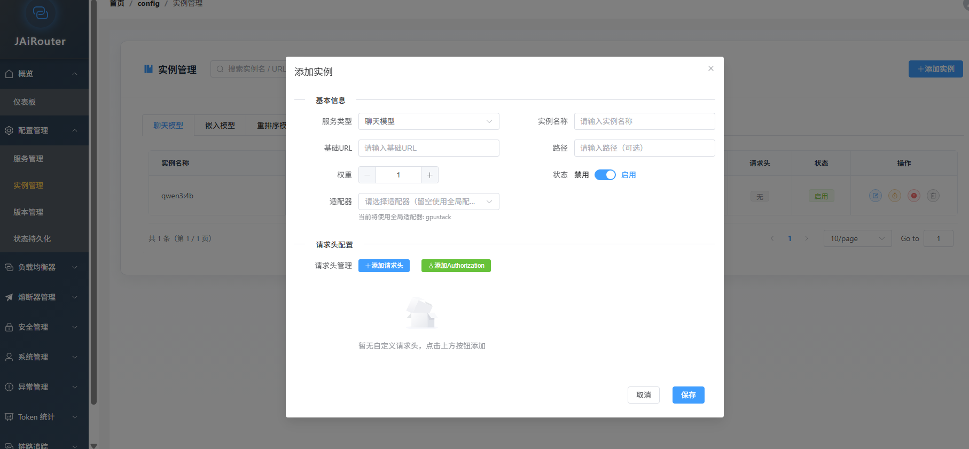This screenshot has width=969, height=449.
Task: Click the edit icon in the qwen3:4b row
Action: (x=876, y=196)
